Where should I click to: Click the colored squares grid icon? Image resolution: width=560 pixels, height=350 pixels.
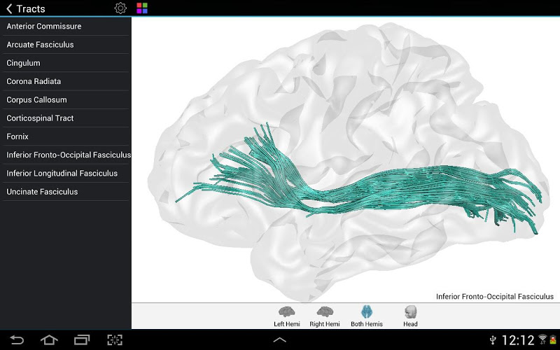coord(142,8)
